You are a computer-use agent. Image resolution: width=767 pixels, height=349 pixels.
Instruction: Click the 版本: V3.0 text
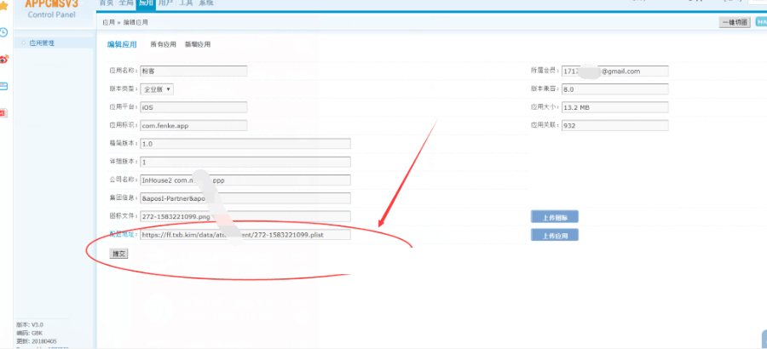[x=30, y=324]
